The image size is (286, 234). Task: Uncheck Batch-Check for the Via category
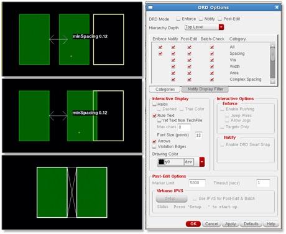coord(212,60)
